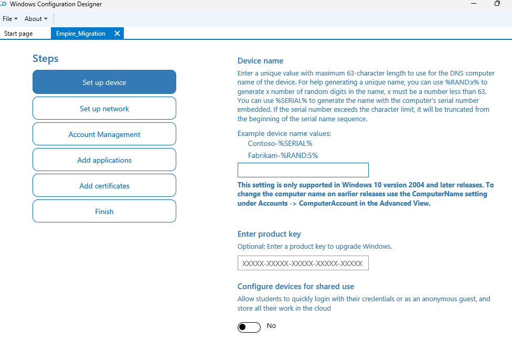Select the Set up device step
Image resolution: width=512 pixels, height=339 pixels.
point(104,82)
